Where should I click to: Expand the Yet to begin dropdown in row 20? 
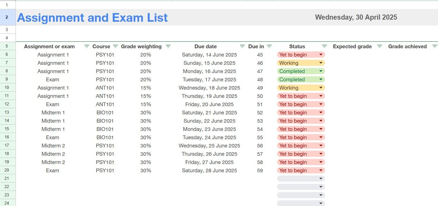click(321, 171)
